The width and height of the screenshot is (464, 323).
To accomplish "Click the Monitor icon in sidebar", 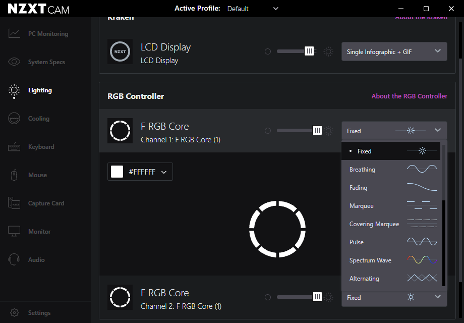I will 14,231.
